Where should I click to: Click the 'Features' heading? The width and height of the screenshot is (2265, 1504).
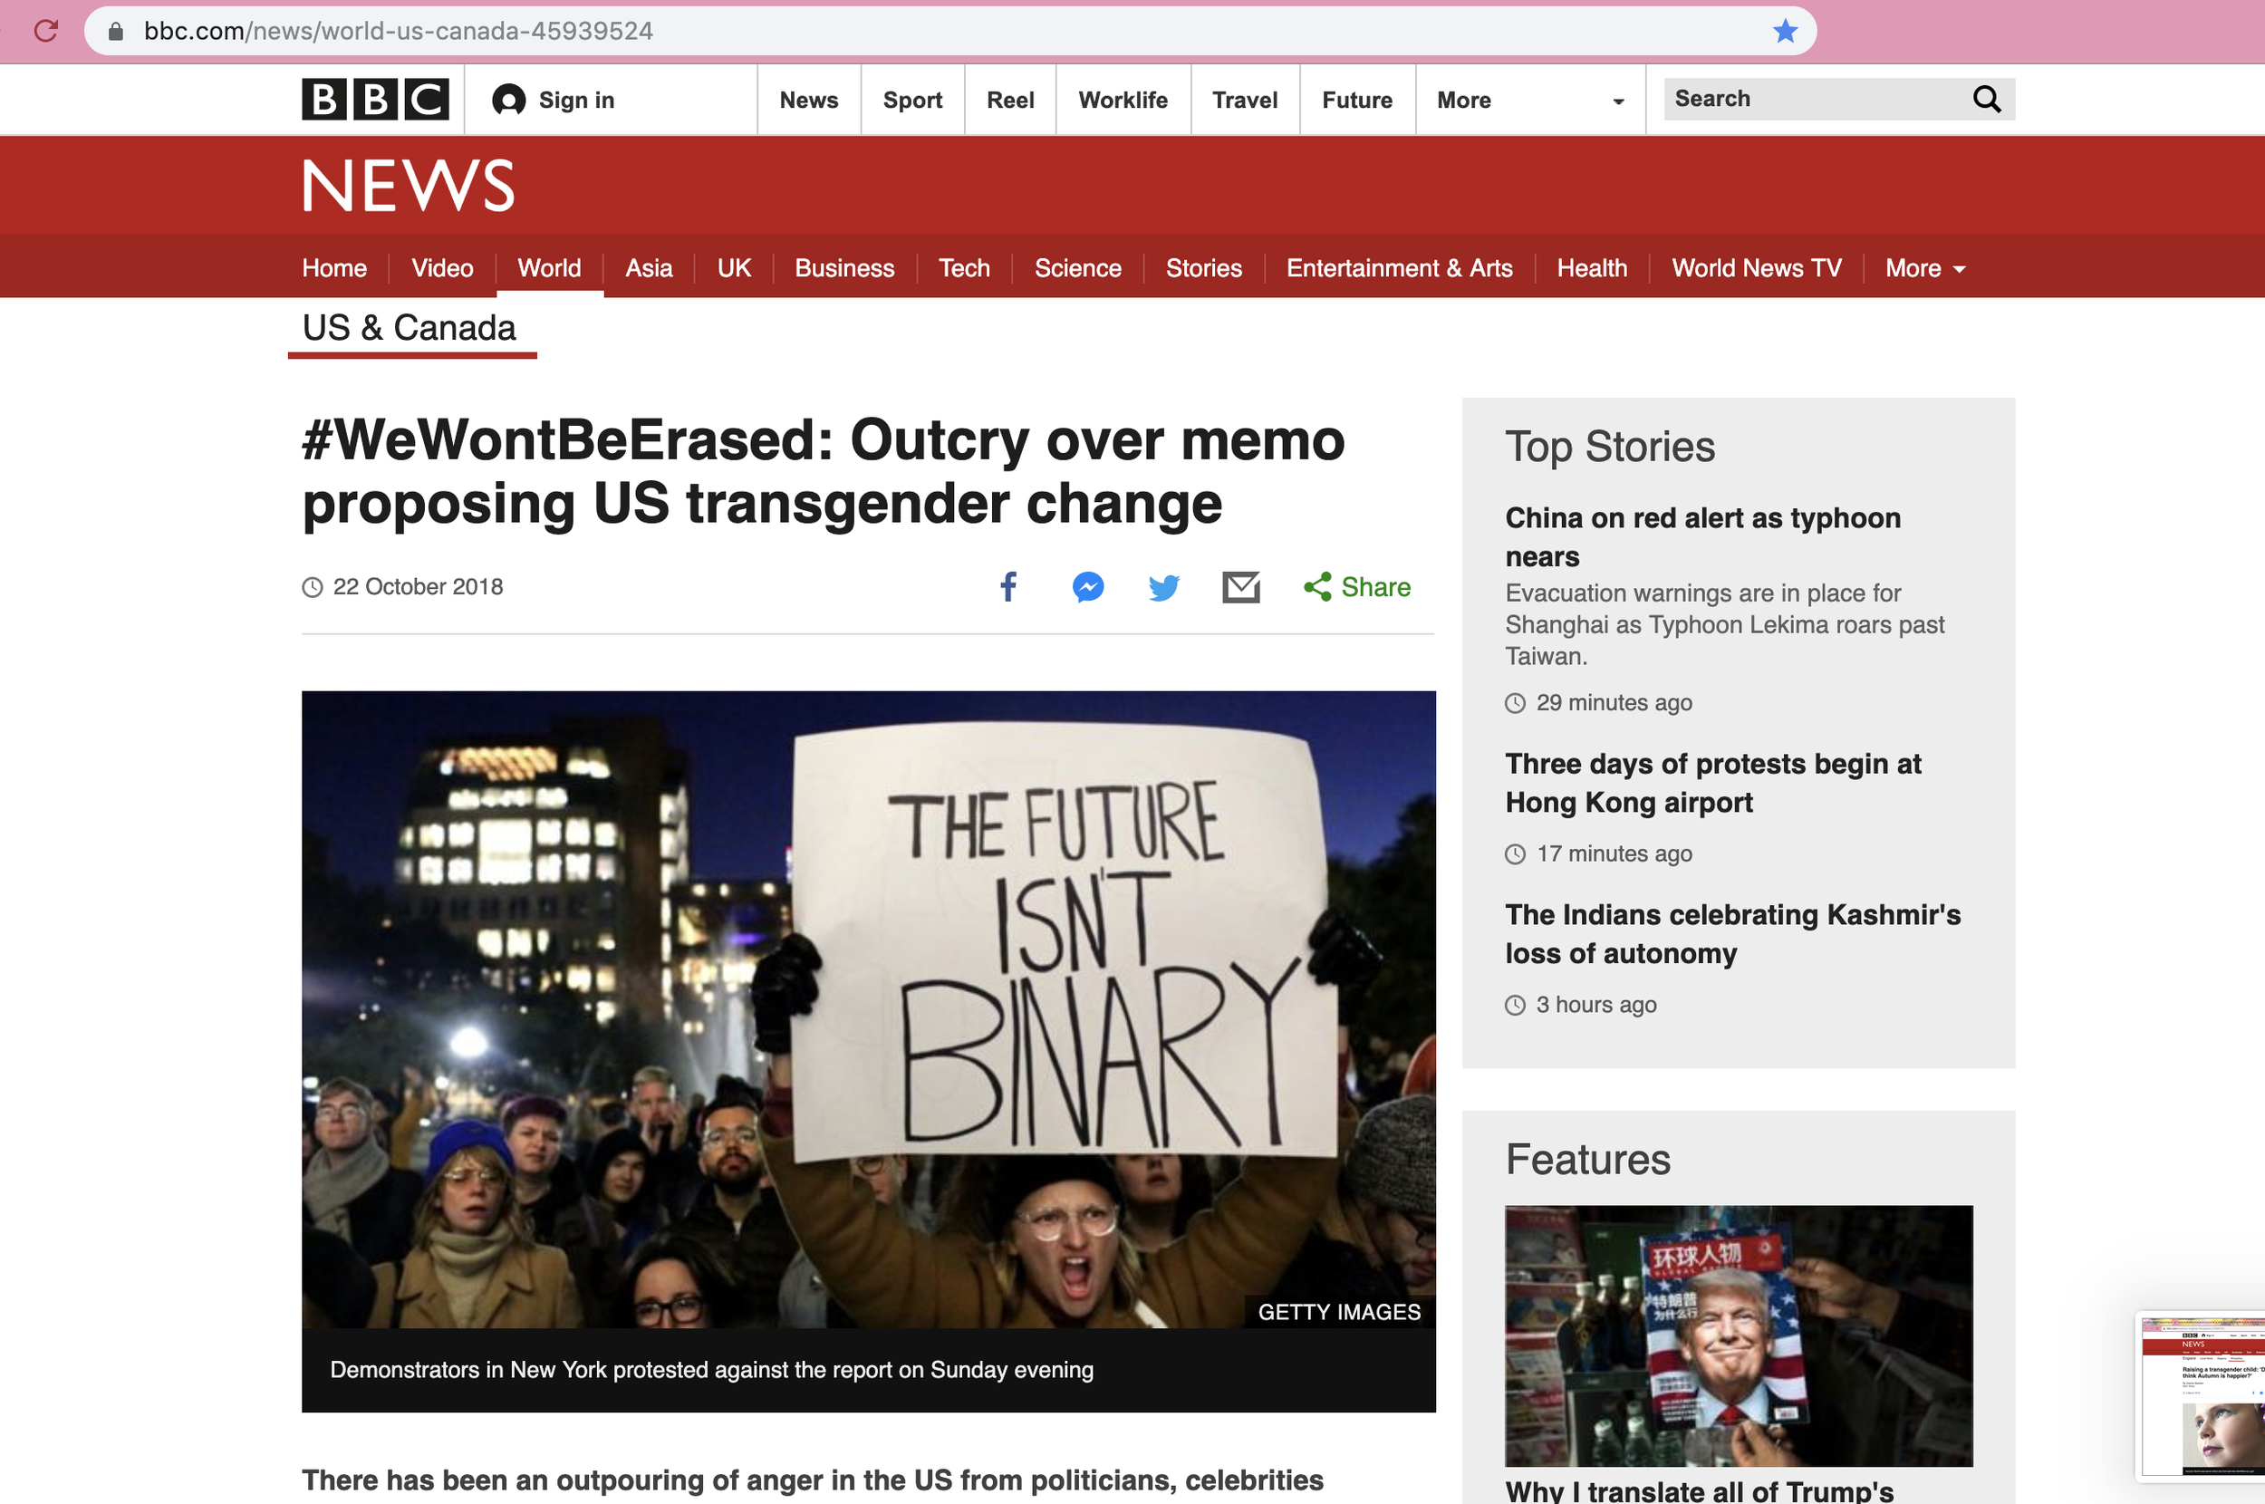pos(1588,1160)
